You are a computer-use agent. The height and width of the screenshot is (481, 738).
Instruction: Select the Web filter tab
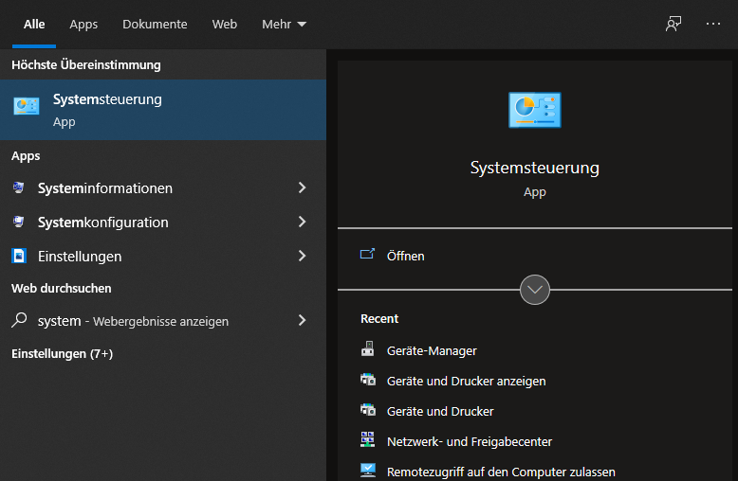[x=225, y=25]
